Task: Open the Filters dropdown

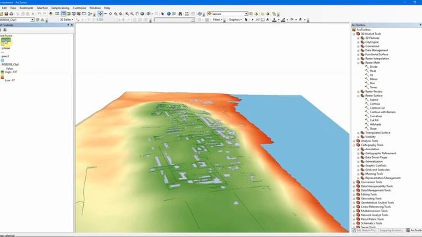Action: pyautogui.click(x=218, y=20)
